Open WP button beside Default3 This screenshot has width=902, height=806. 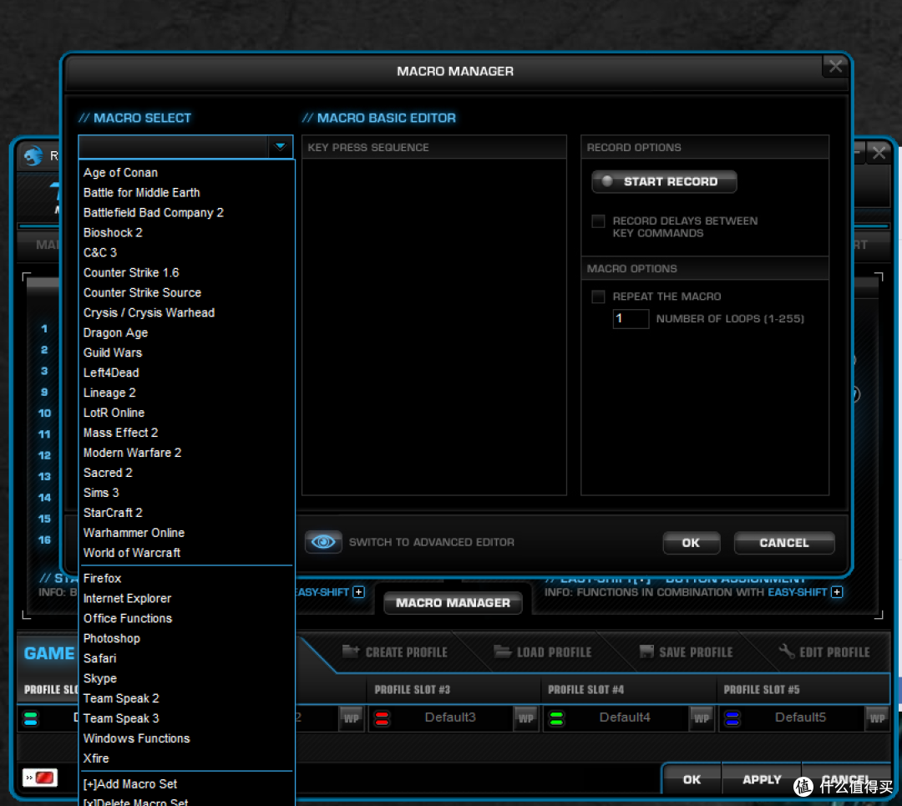526,718
